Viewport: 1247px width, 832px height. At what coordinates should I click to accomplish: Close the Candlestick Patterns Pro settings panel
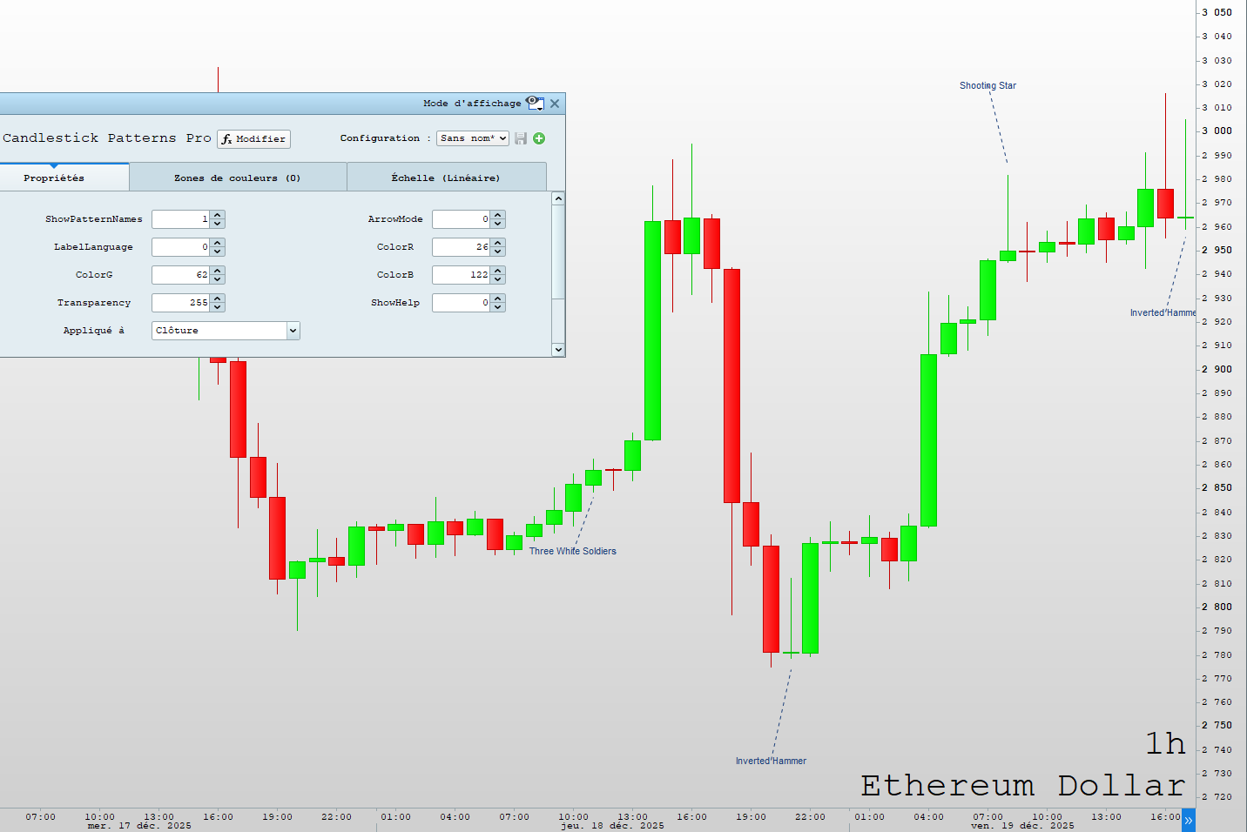coord(555,104)
